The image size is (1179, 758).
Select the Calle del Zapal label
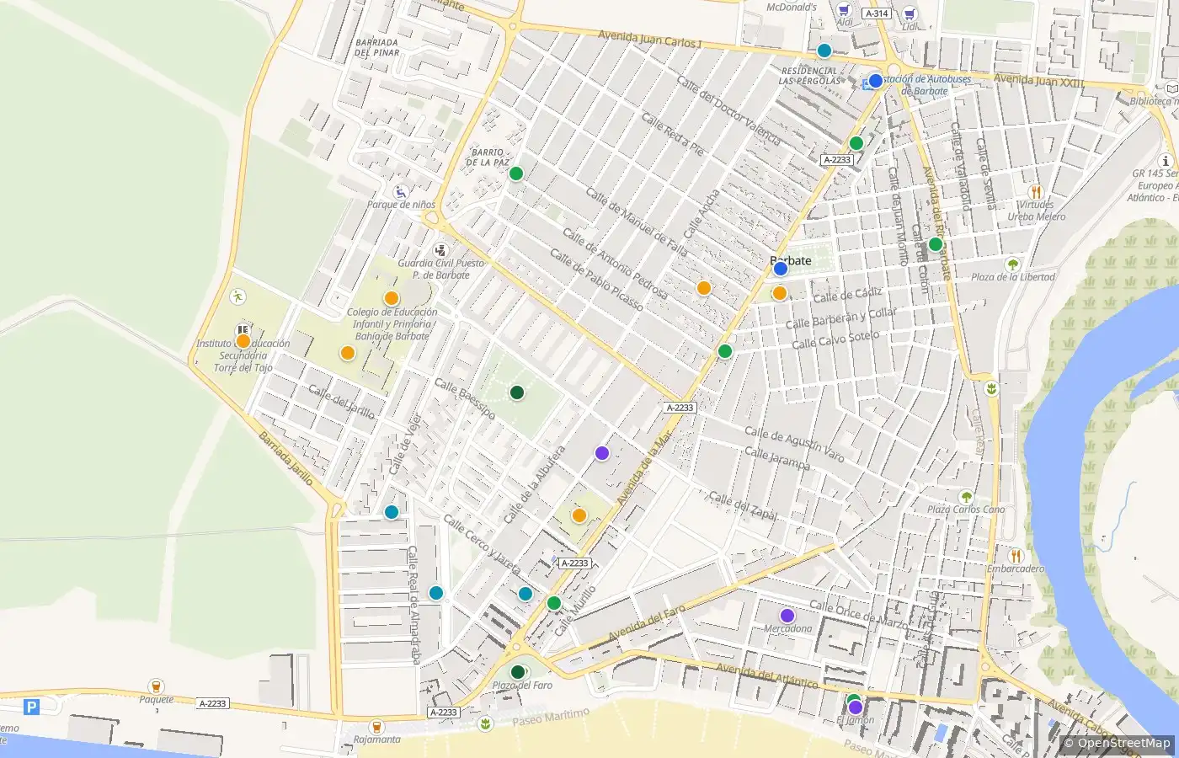click(743, 505)
